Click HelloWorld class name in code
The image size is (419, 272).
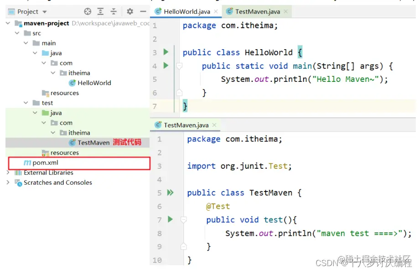pos(269,52)
